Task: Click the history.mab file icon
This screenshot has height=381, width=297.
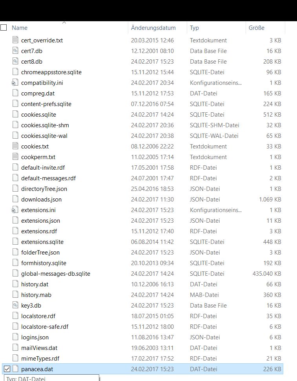Action: coord(15,295)
